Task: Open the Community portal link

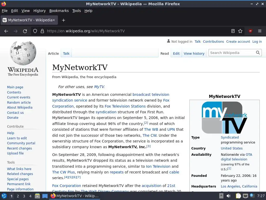Action: point(21,143)
